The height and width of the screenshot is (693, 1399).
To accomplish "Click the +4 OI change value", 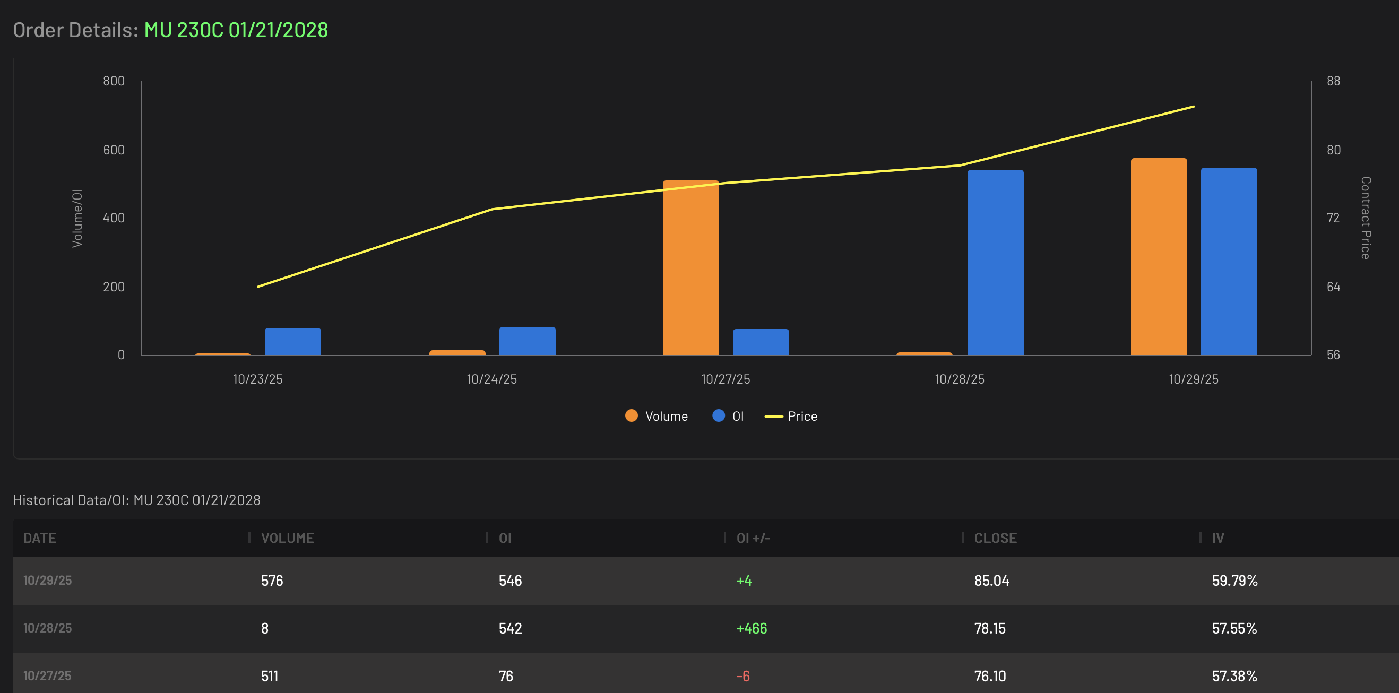I will [x=744, y=581].
